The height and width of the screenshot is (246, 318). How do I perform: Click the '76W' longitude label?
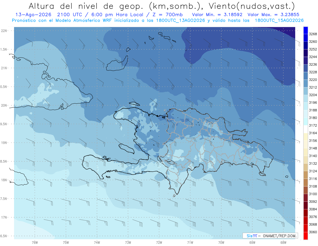click(x=35, y=243)
